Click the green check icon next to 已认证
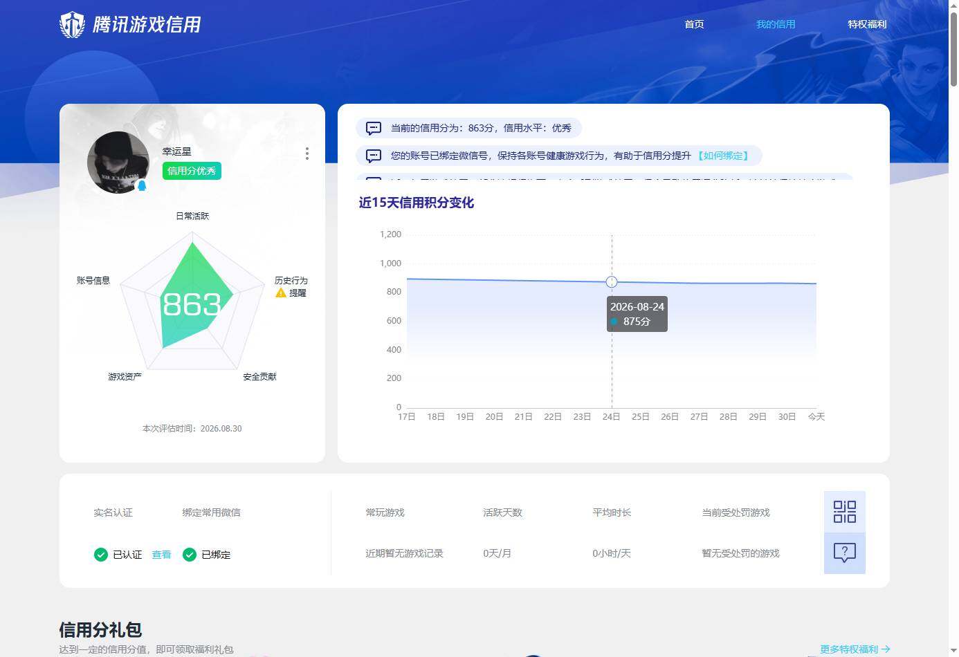The width and height of the screenshot is (959, 657). (101, 555)
